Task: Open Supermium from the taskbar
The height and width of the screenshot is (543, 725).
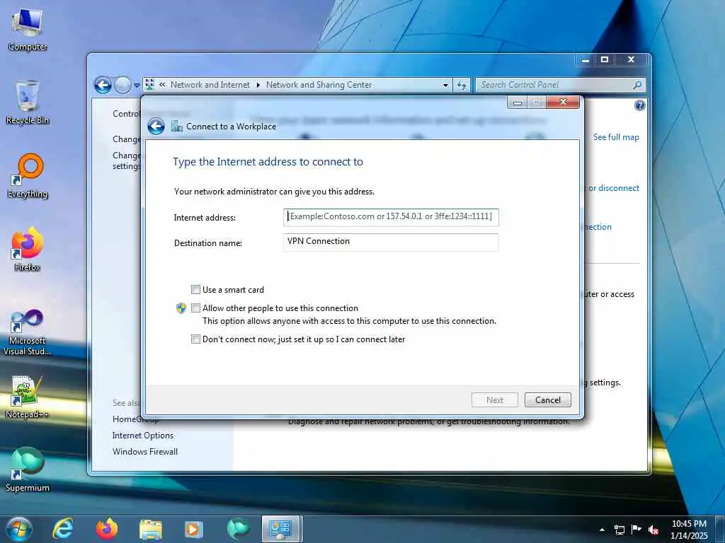Action: click(238, 529)
